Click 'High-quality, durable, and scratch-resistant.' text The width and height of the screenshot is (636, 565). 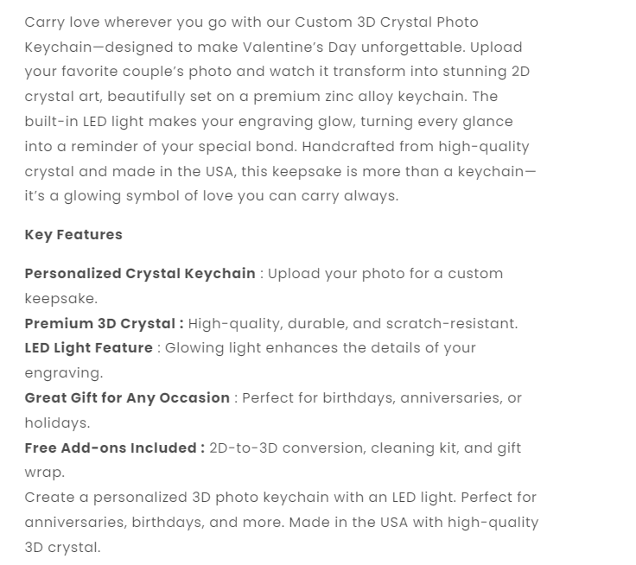[x=353, y=324]
